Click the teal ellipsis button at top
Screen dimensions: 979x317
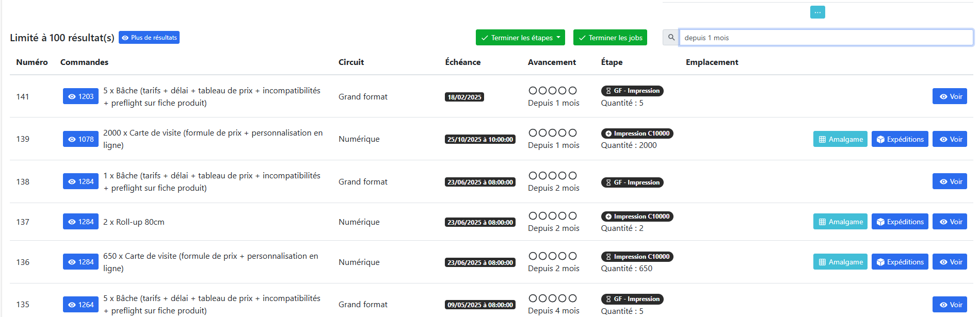[817, 12]
